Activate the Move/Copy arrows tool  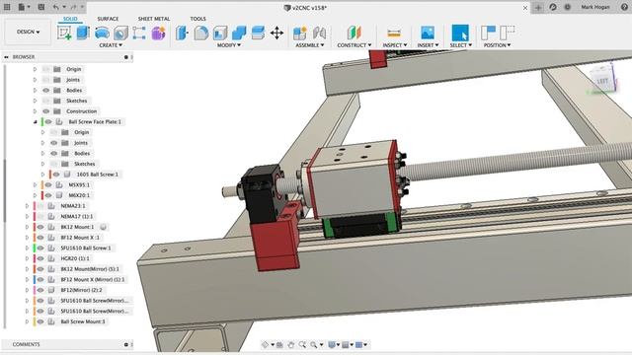point(276,33)
